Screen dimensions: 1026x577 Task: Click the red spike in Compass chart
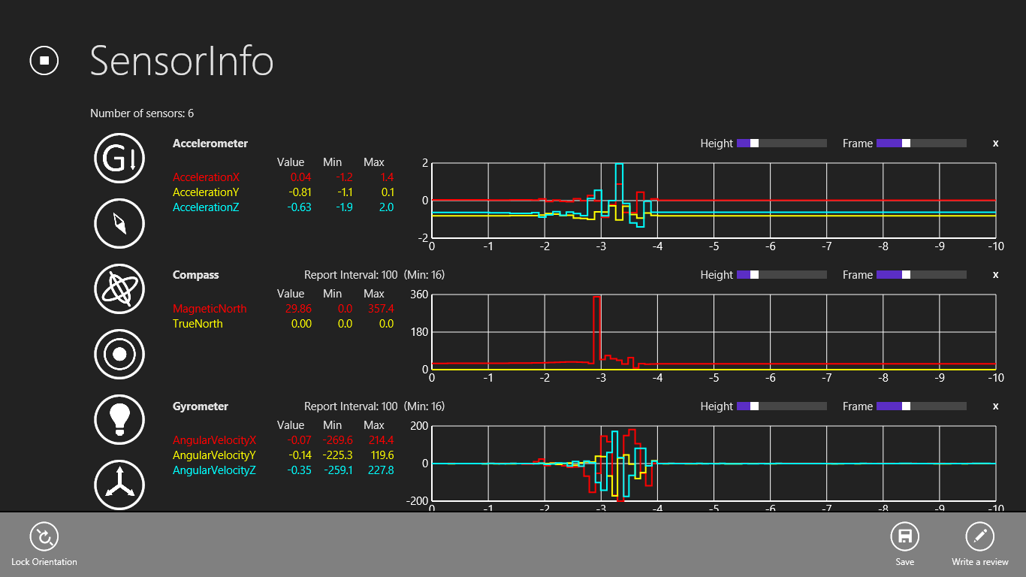[x=597, y=316]
